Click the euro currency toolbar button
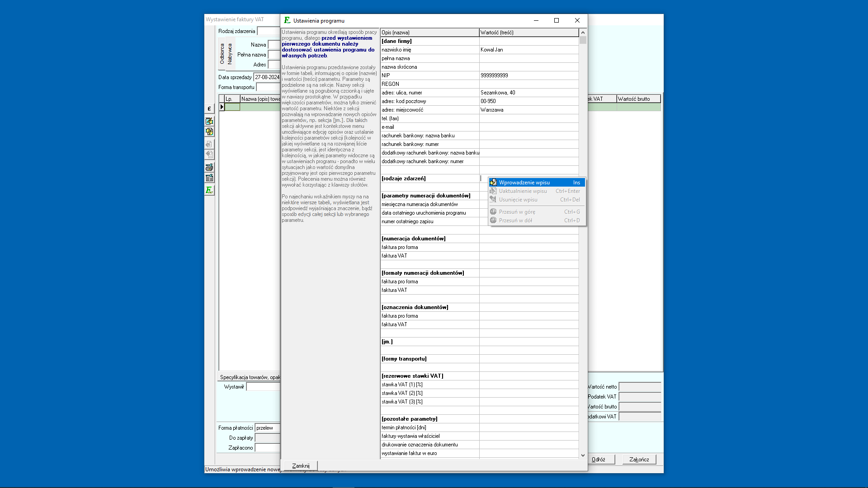Image resolution: width=868 pixels, height=488 pixels. (209, 109)
